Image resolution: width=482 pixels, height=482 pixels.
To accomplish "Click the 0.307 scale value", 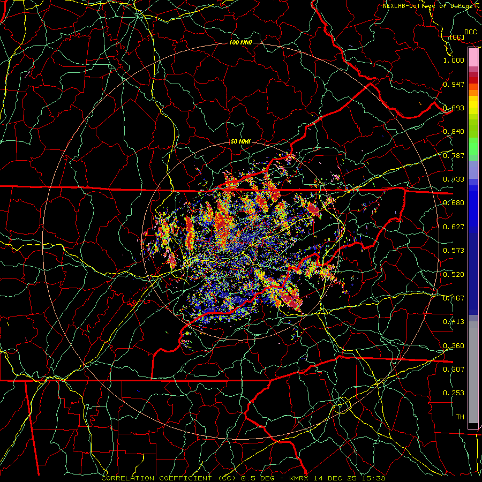I will [x=454, y=370].
